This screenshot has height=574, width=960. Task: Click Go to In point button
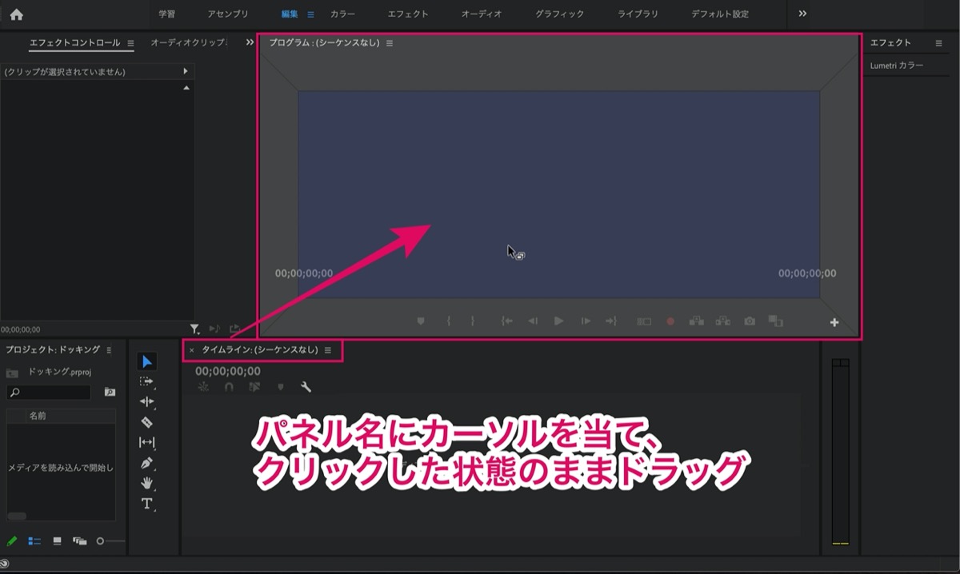(x=506, y=321)
